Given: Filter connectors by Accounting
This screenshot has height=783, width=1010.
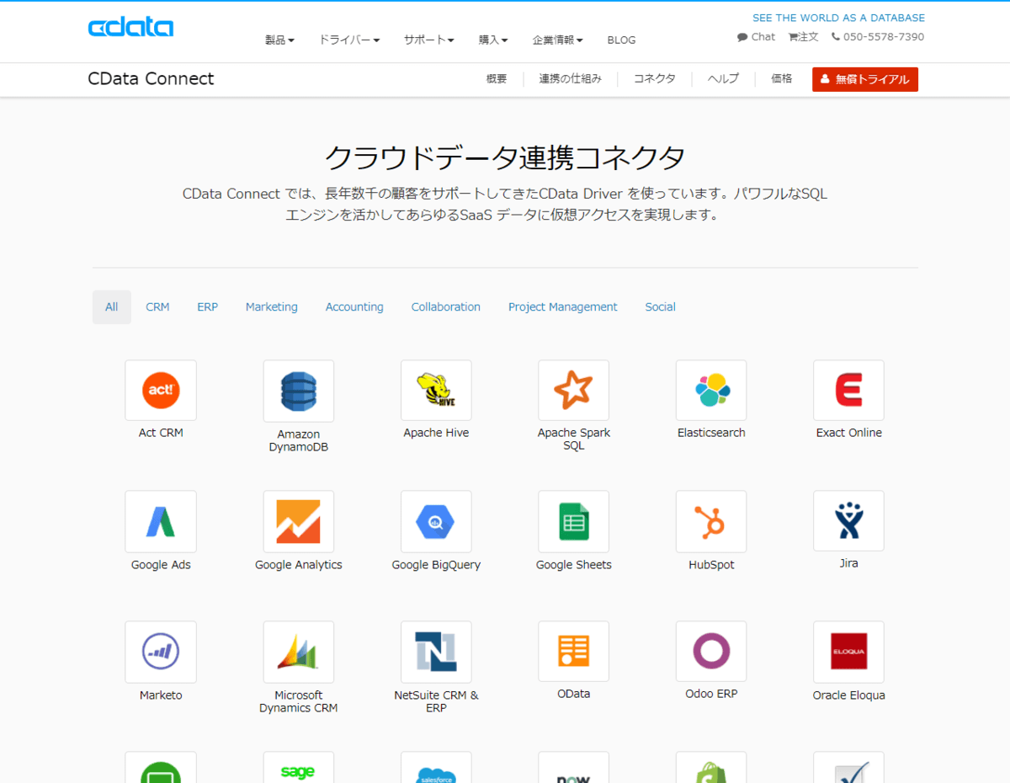Looking at the screenshot, I should 354,307.
